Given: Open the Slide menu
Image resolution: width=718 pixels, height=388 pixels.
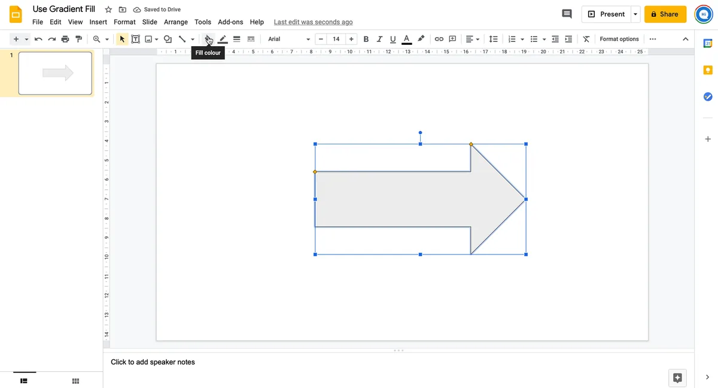Looking at the screenshot, I should (x=150, y=22).
